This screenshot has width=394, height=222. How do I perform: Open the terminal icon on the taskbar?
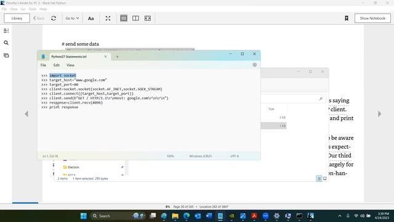click(x=299, y=216)
